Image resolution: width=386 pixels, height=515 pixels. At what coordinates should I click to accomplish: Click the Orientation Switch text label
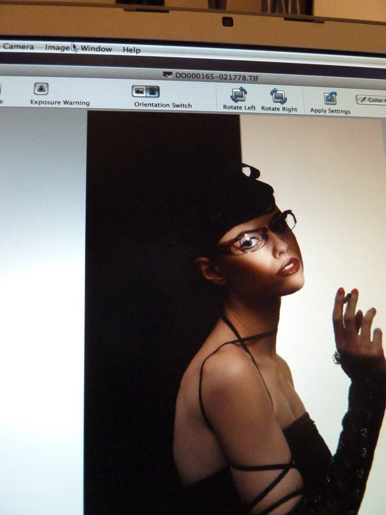point(163,105)
